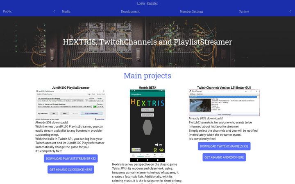Collapse the chevron arrow beside Public
This screenshot has width=295, height=184.
coord(54,11)
